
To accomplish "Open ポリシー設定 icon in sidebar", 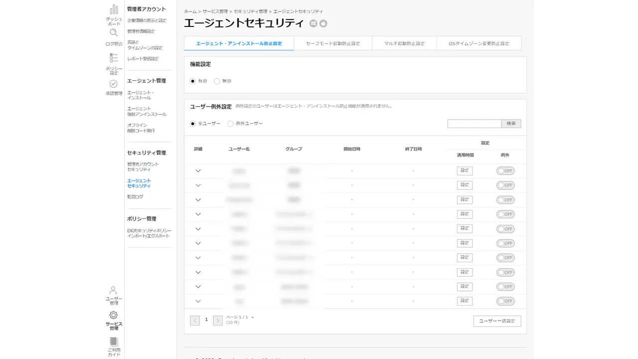I will [114, 58].
